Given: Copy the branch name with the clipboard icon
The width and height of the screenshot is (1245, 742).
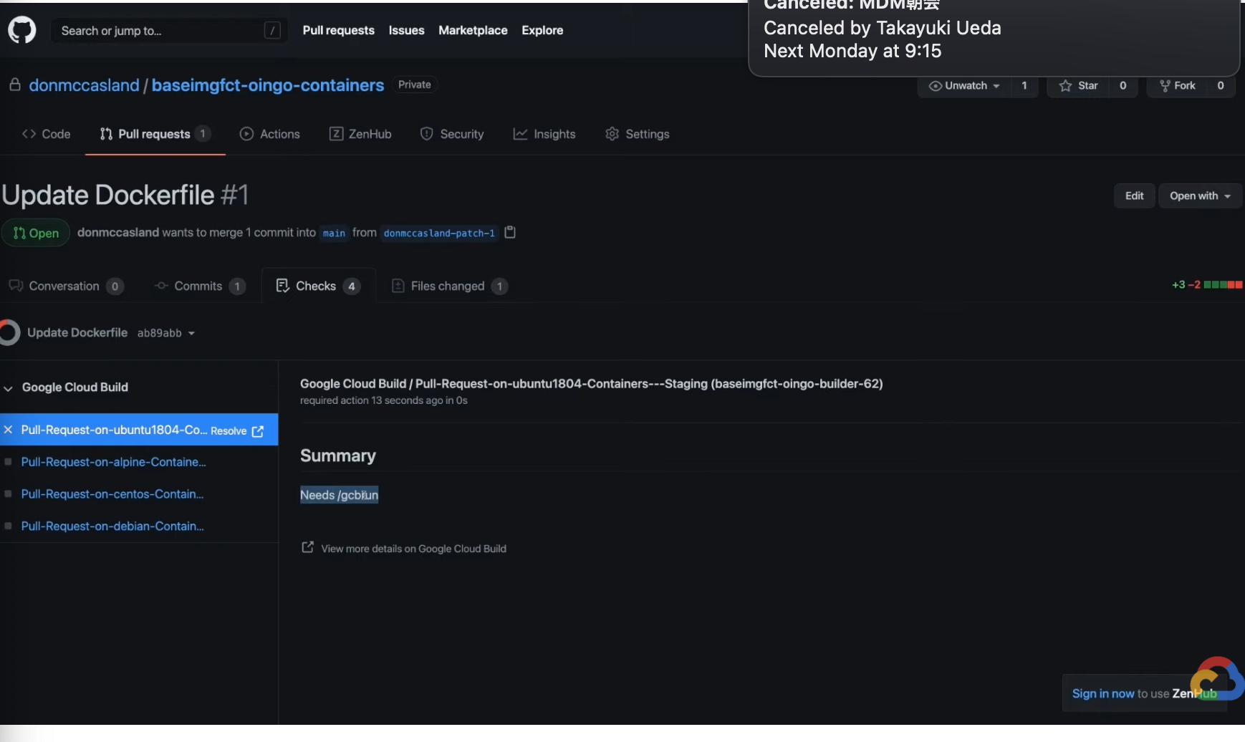Looking at the screenshot, I should pos(510,232).
